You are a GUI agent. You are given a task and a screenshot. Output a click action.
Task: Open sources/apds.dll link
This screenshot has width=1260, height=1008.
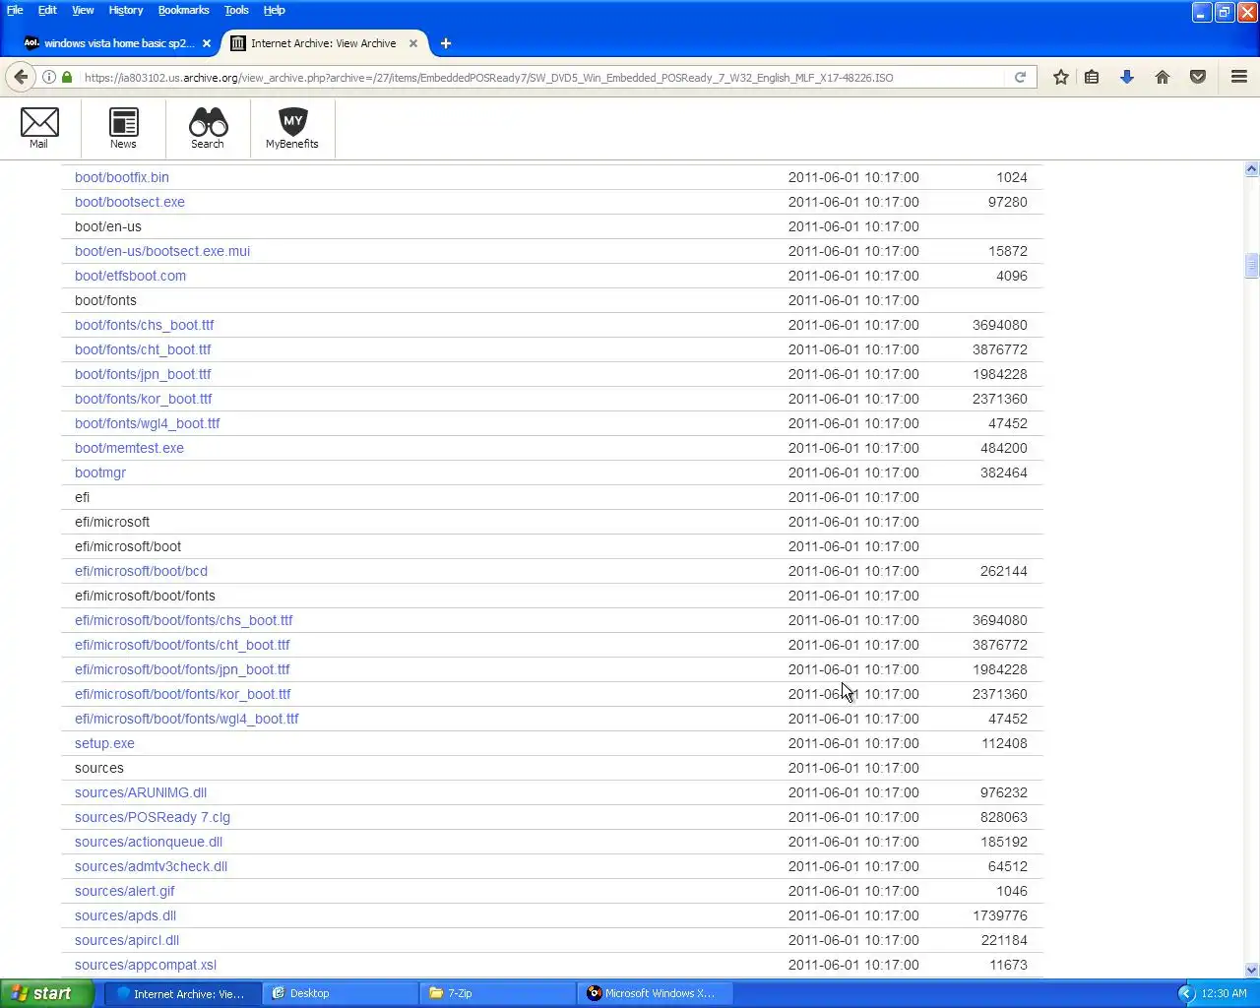[125, 915]
